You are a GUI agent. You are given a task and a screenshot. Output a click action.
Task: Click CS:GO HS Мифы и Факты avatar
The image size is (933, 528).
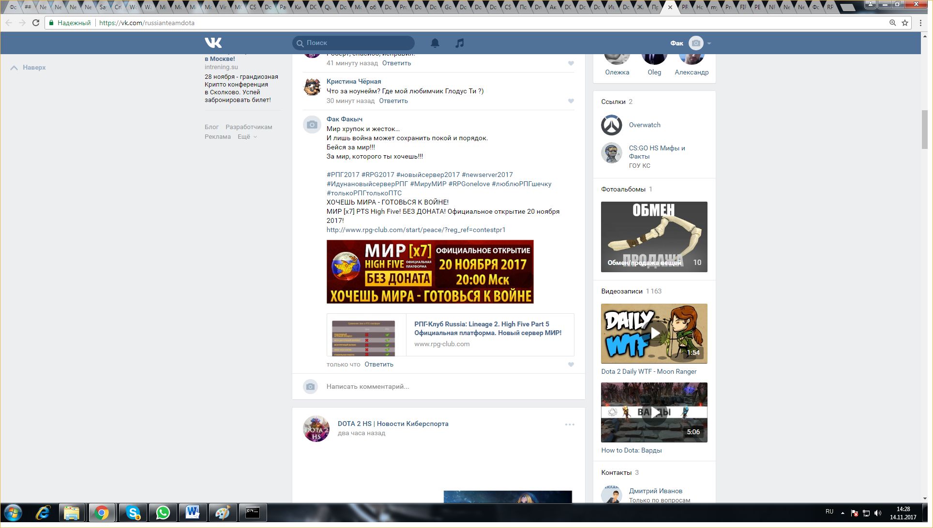click(x=612, y=153)
